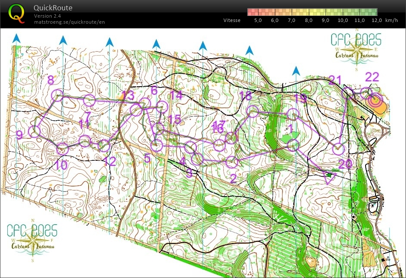The height and width of the screenshot is (278, 406).
Task: Click the CFC 2025 compass logo top right
Action: tap(356, 50)
